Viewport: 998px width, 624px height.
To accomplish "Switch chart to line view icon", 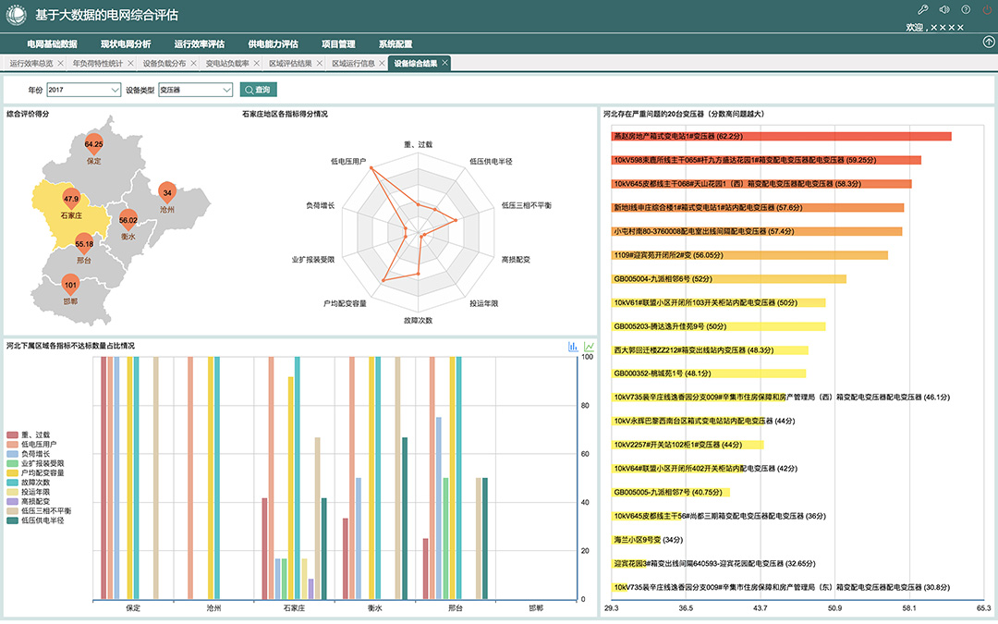I will click(x=589, y=346).
